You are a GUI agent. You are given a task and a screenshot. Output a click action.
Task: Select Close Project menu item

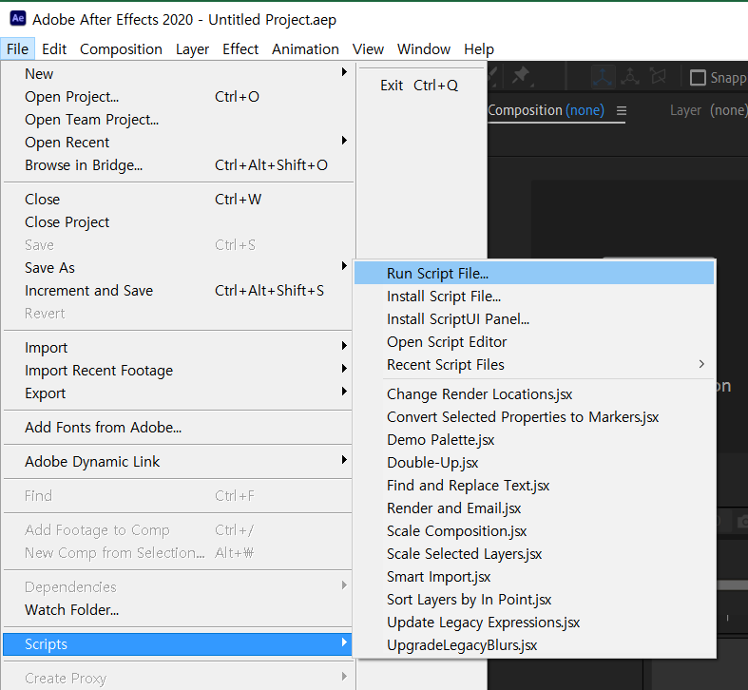tap(178, 222)
